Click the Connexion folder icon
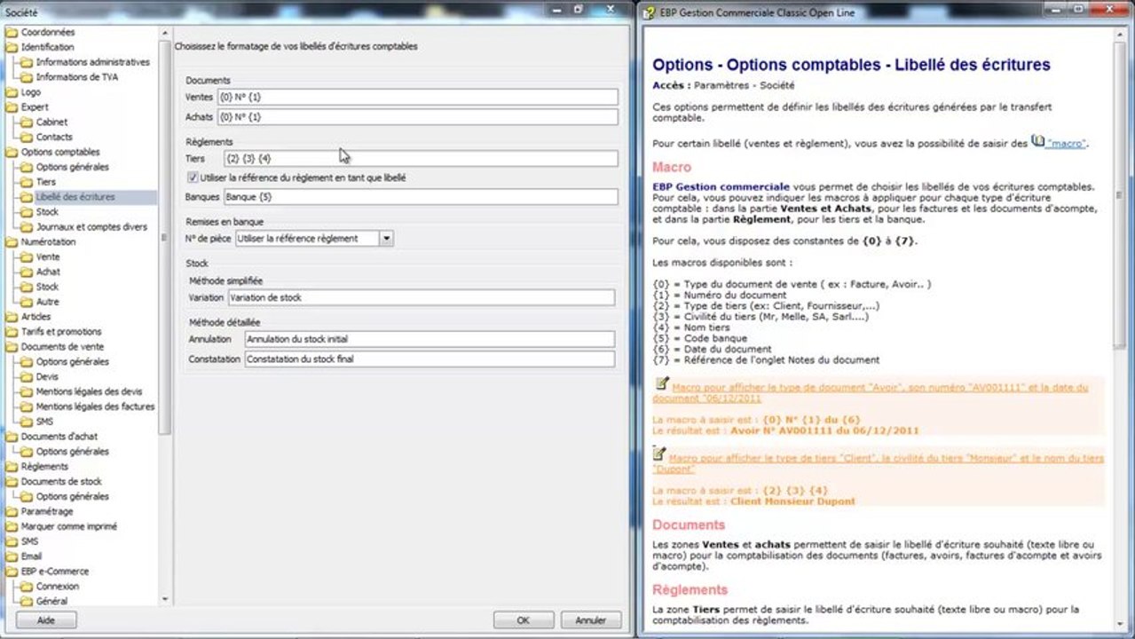Screen dimensions: 1135x639 click(26, 587)
